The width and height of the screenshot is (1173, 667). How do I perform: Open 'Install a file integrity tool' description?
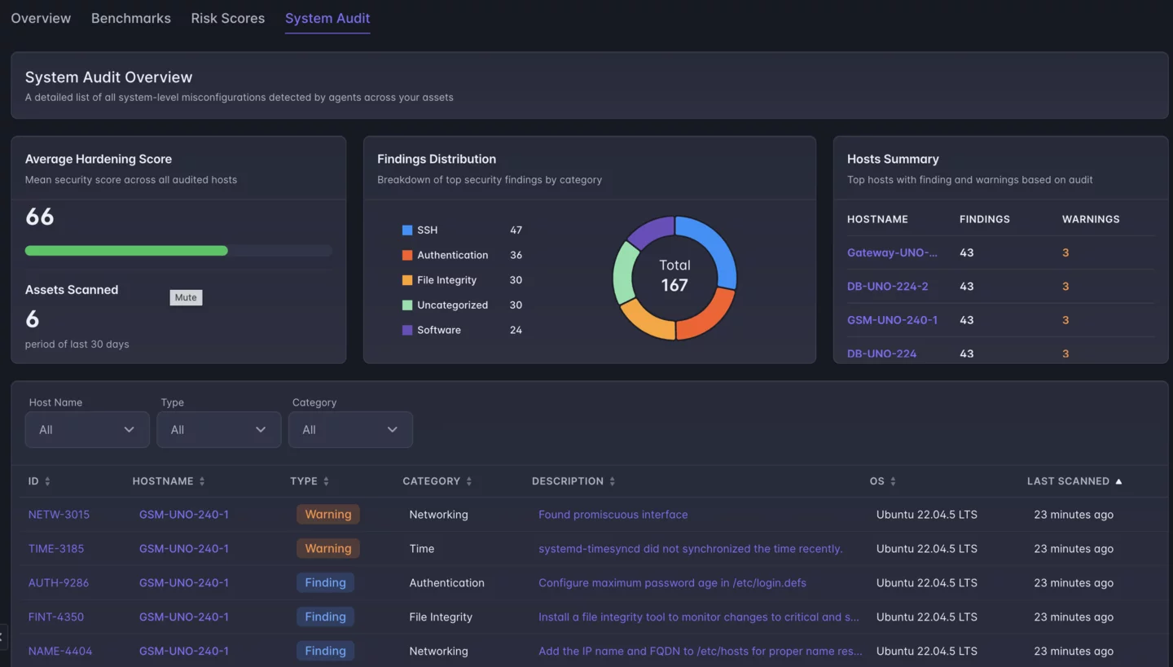tap(699, 617)
